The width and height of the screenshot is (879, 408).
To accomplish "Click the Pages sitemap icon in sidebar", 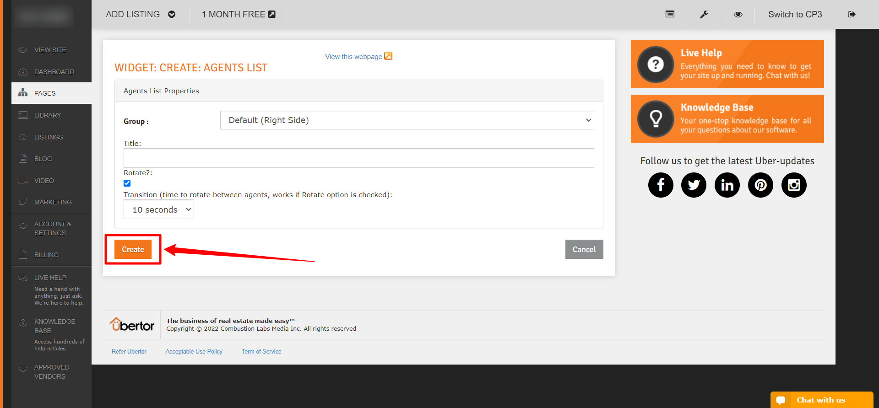I will point(23,93).
